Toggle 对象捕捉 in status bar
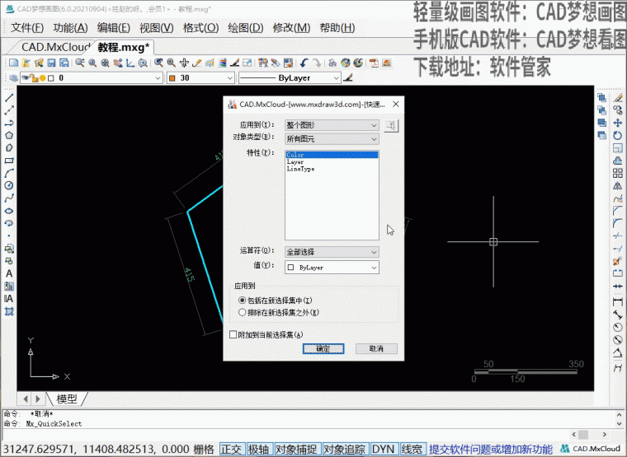 point(296,449)
